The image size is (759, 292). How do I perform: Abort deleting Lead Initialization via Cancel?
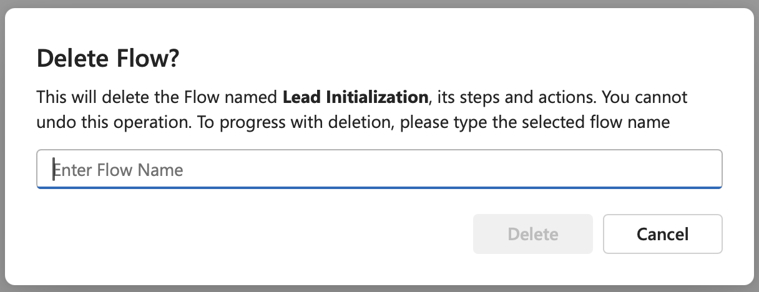click(x=662, y=234)
